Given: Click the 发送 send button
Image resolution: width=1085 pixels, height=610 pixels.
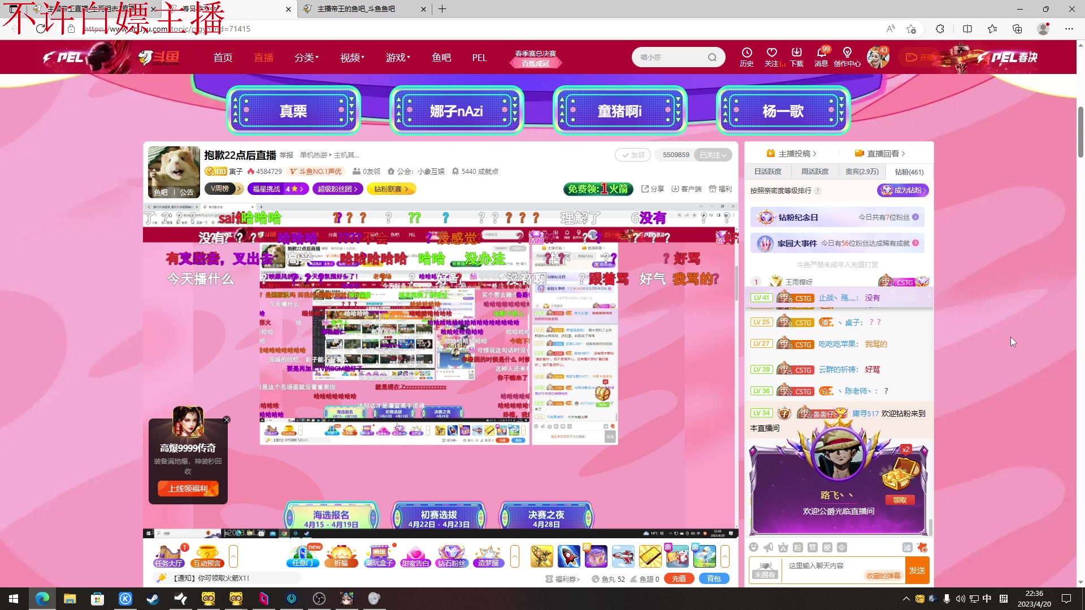Looking at the screenshot, I should click(x=917, y=570).
